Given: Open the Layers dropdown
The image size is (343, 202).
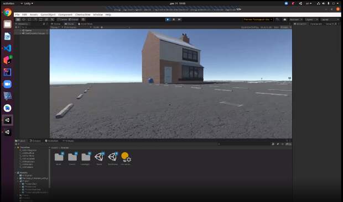Looking at the screenshot, I should tap(311, 20).
